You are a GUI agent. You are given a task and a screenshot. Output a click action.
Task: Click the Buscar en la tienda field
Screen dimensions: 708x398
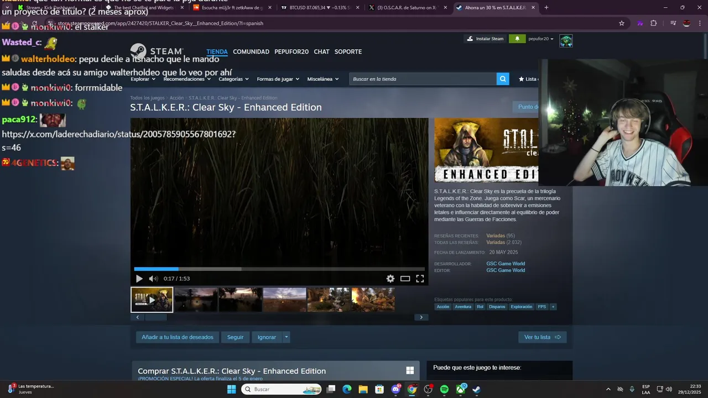tap(423, 79)
